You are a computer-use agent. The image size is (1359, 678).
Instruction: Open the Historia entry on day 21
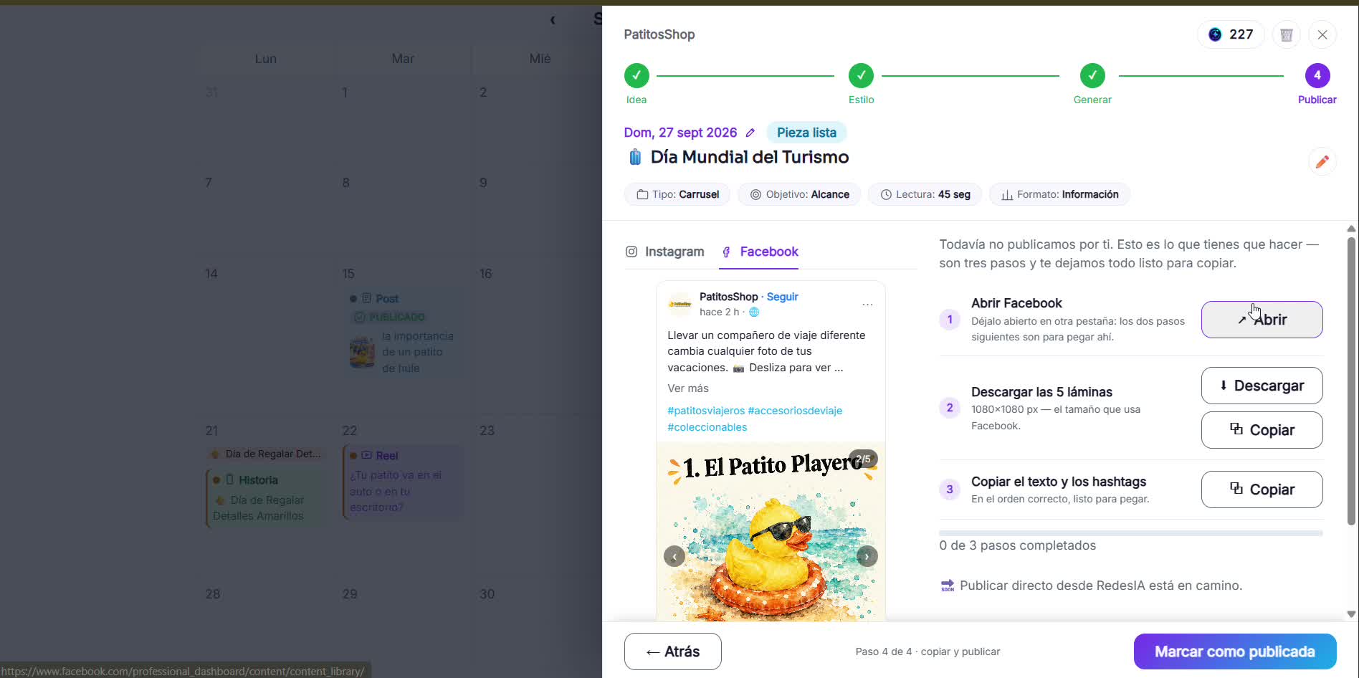266,497
